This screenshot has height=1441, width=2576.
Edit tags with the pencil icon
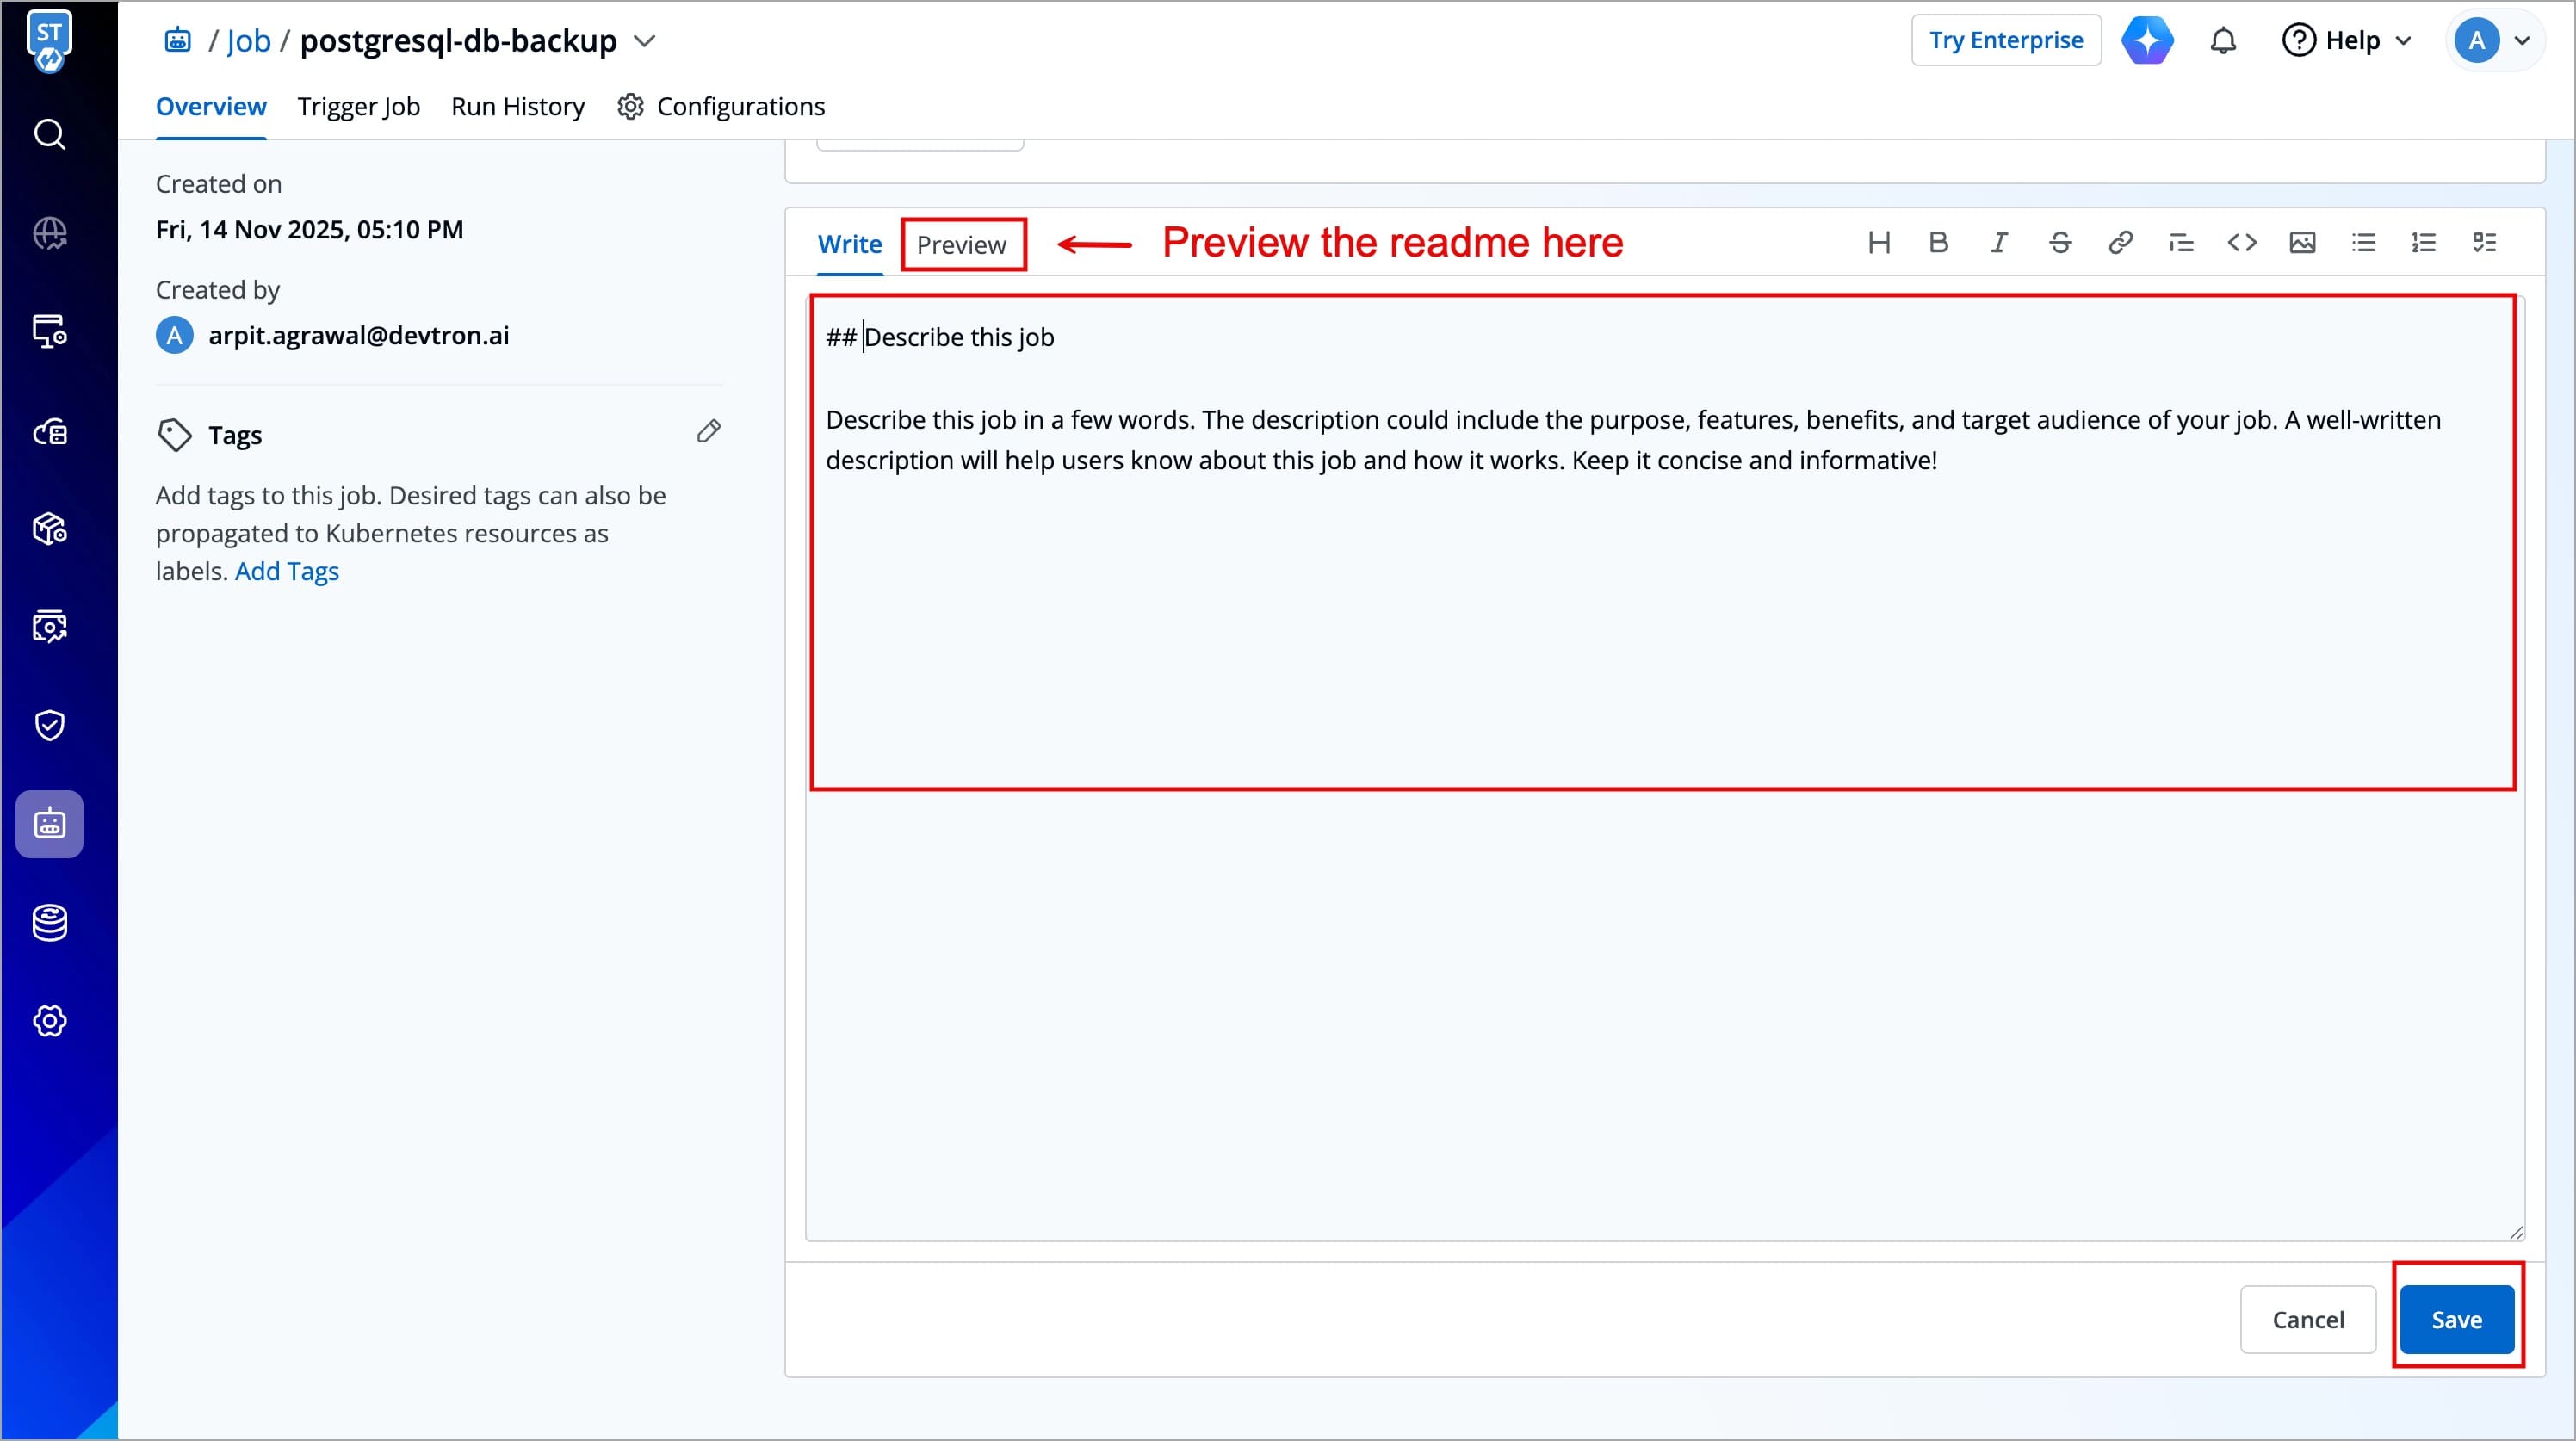pos(708,432)
